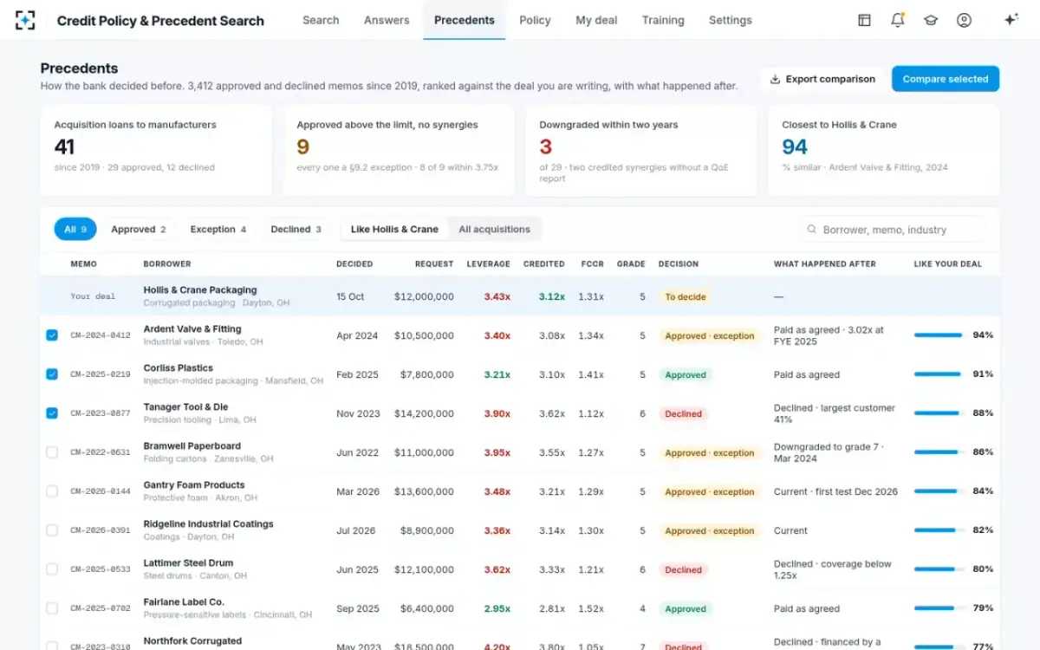Screen dimensions: 1040x650
Task: Filter by Approved 2
Action: [139, 230]
